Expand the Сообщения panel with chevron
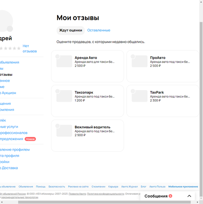The height and width of the screenshot is (204, 203). coord(189,196)
